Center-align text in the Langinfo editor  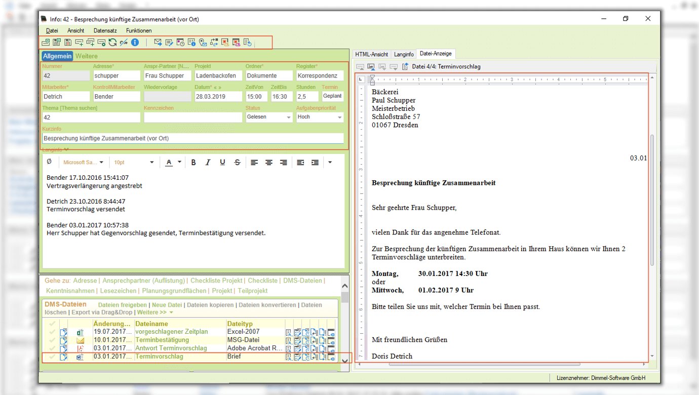pos(269,163)
